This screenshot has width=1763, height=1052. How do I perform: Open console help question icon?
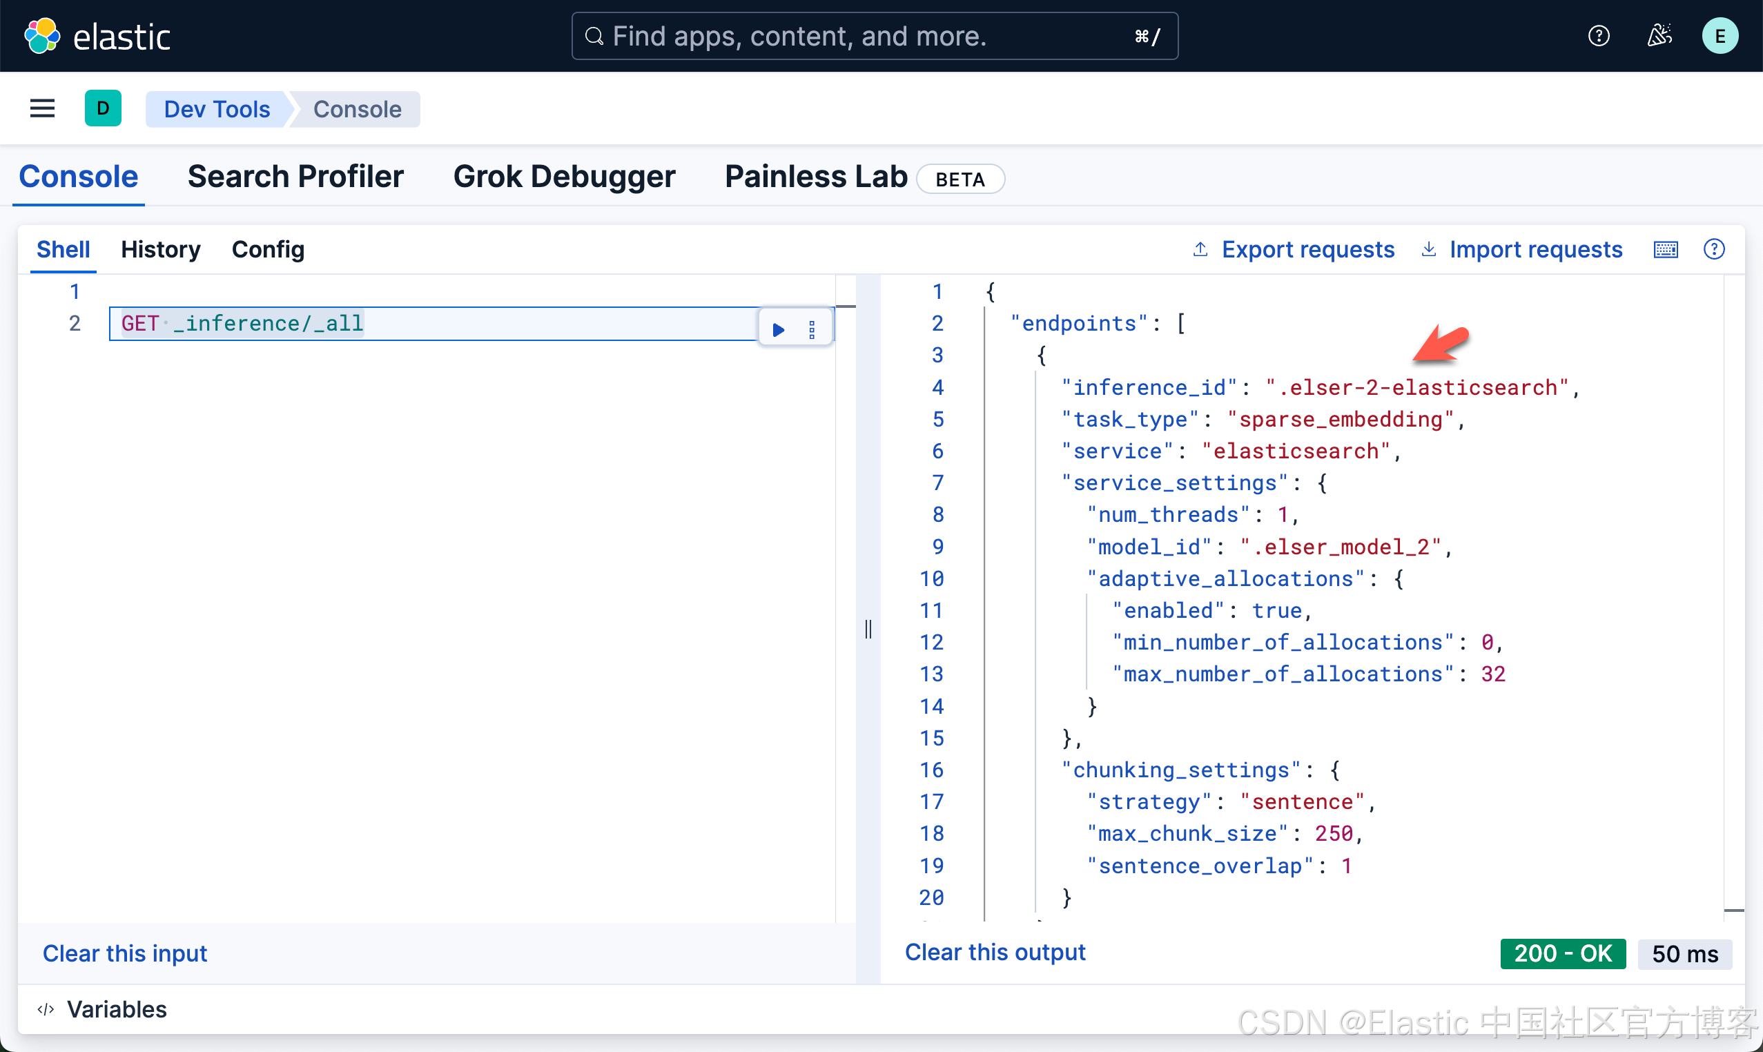(1713, 249)
